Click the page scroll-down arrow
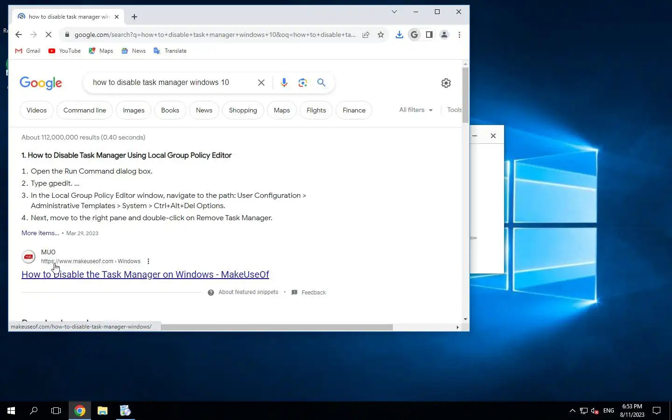Viewport: 672px width, 420px height. tap(465, 320)
